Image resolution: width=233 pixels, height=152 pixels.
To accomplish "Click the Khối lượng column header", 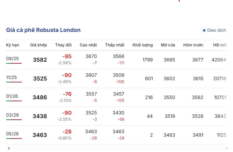I will (x=142, y=45).
